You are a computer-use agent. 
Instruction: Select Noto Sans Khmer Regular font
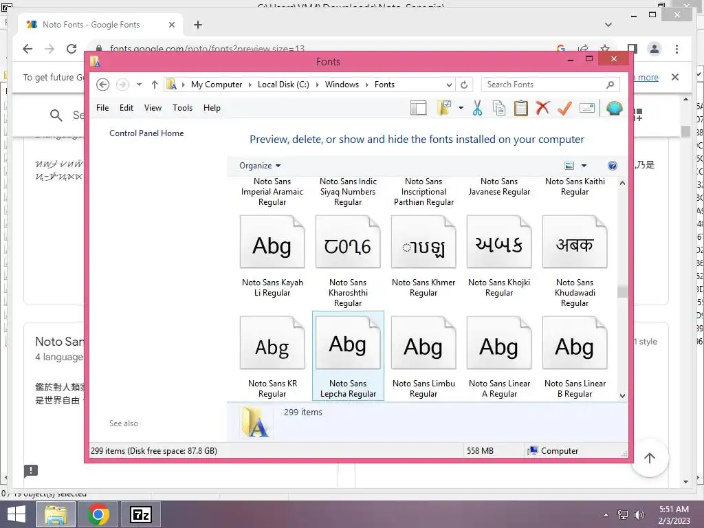coord(423,257)
